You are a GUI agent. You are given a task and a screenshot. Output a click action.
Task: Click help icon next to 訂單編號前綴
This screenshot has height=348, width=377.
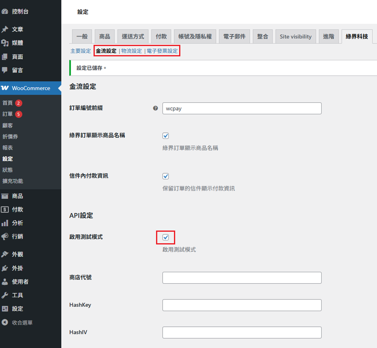click(x=155, y=108)
